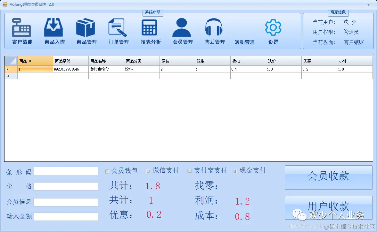Open the 设置 settings gear
The width and height of the screenshot is (377, 232).
pyautogui.click(x=273, y=30)
